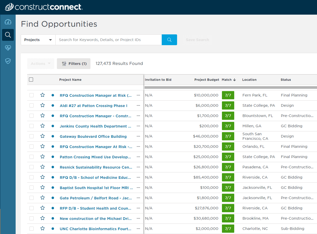Check the Resnick Sustainability Resource Center row checkbox

pyautogui.click(x=31, y=167)
